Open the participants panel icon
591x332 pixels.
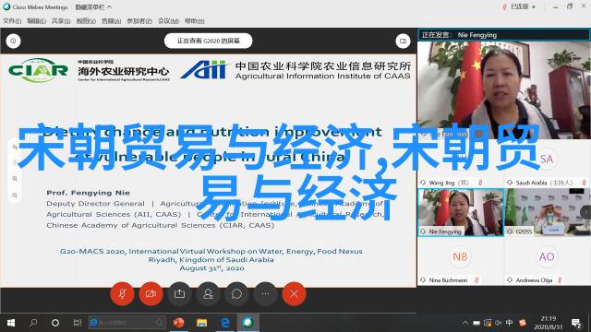[x=208, y=293]
